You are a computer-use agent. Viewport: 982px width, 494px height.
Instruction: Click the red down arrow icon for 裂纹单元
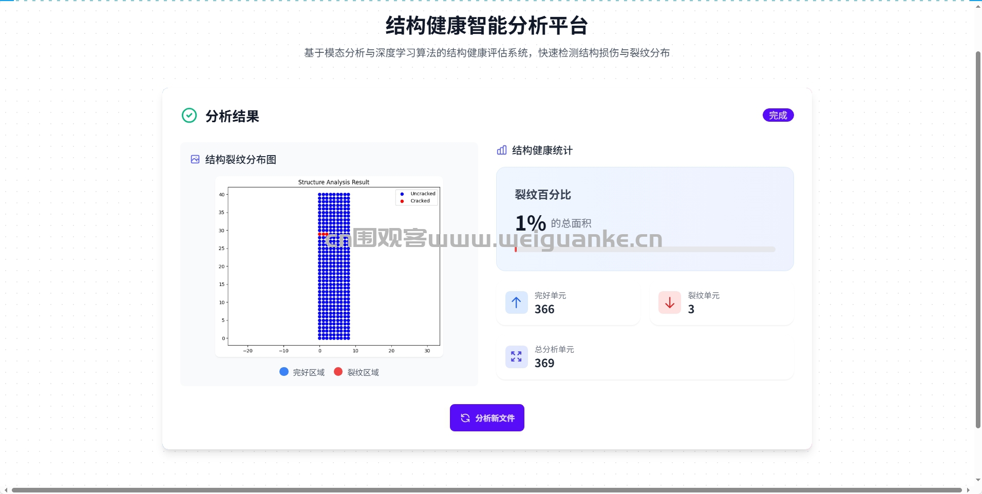(x=670, y=302)
